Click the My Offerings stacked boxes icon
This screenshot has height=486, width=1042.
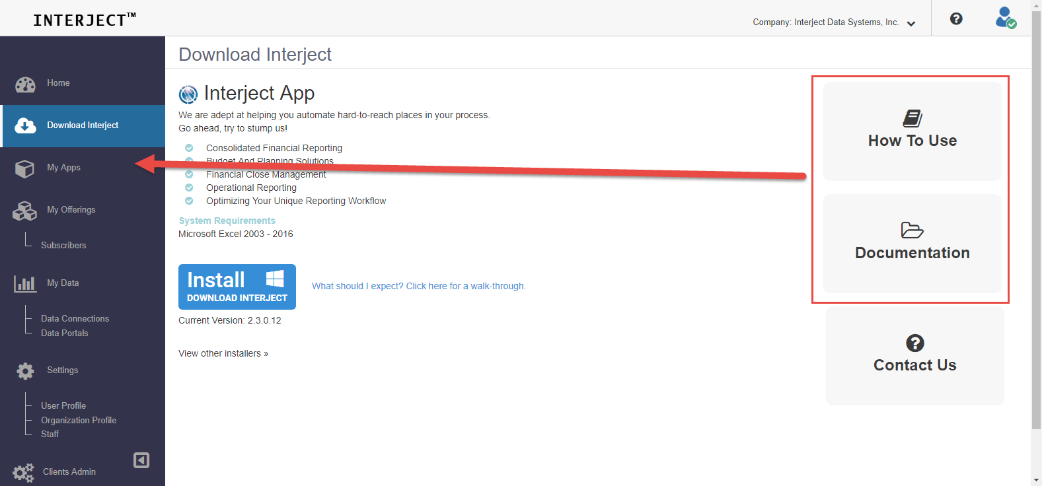point(24,211)
